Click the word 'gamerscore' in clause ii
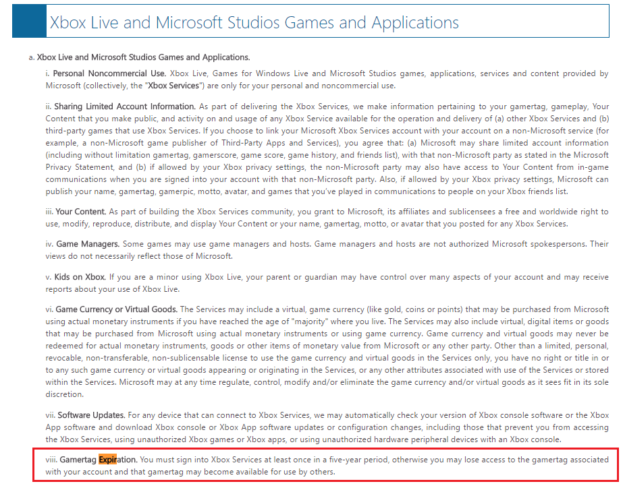 point(215,155)
